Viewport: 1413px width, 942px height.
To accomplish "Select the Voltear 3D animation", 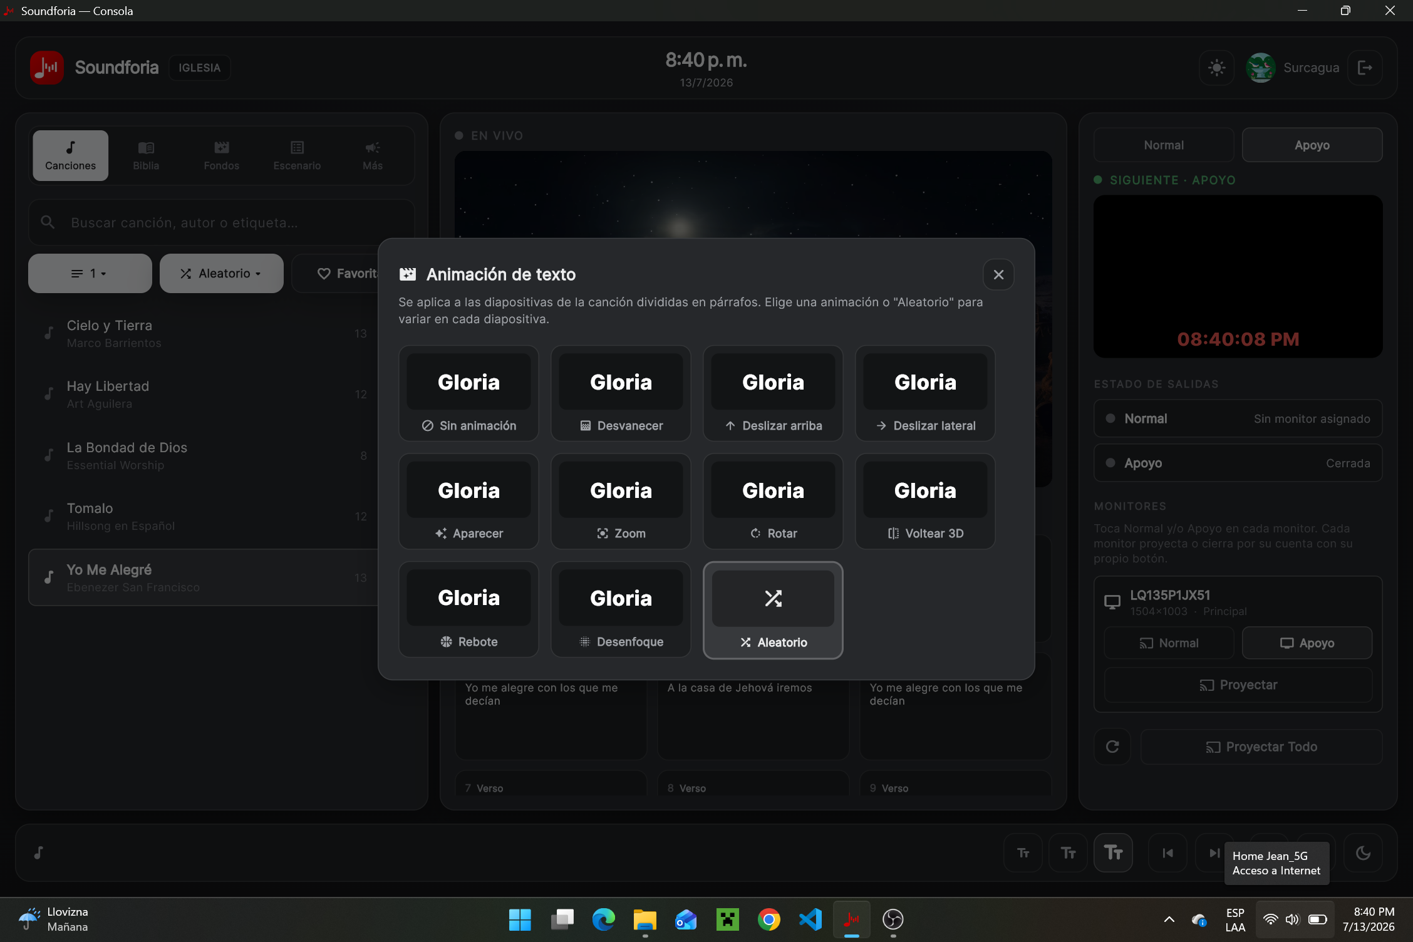I will pos(925,502).
